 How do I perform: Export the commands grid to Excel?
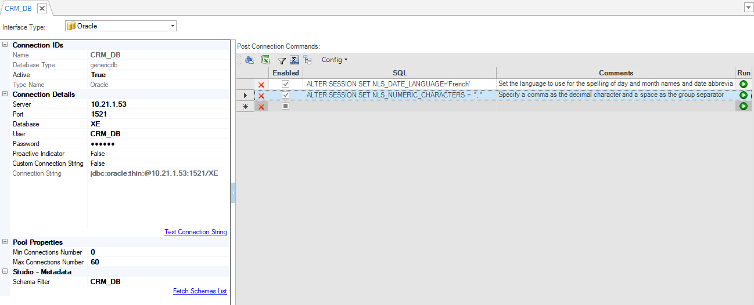point(265,60)
